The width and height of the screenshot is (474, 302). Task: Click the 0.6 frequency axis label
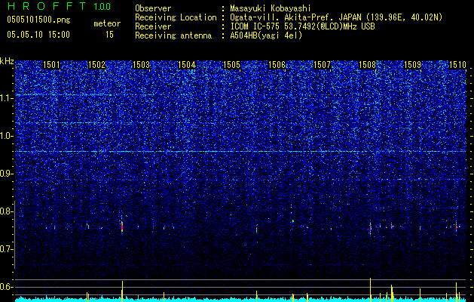click(6, 287)
